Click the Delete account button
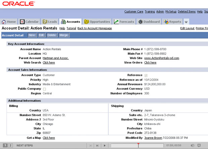The image size is (208, 149). click(52, 35)
